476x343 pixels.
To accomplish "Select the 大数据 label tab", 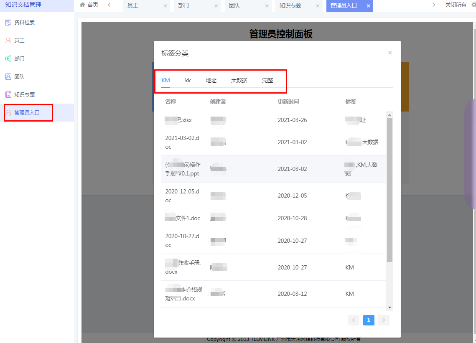I will (x=239, y=80).
